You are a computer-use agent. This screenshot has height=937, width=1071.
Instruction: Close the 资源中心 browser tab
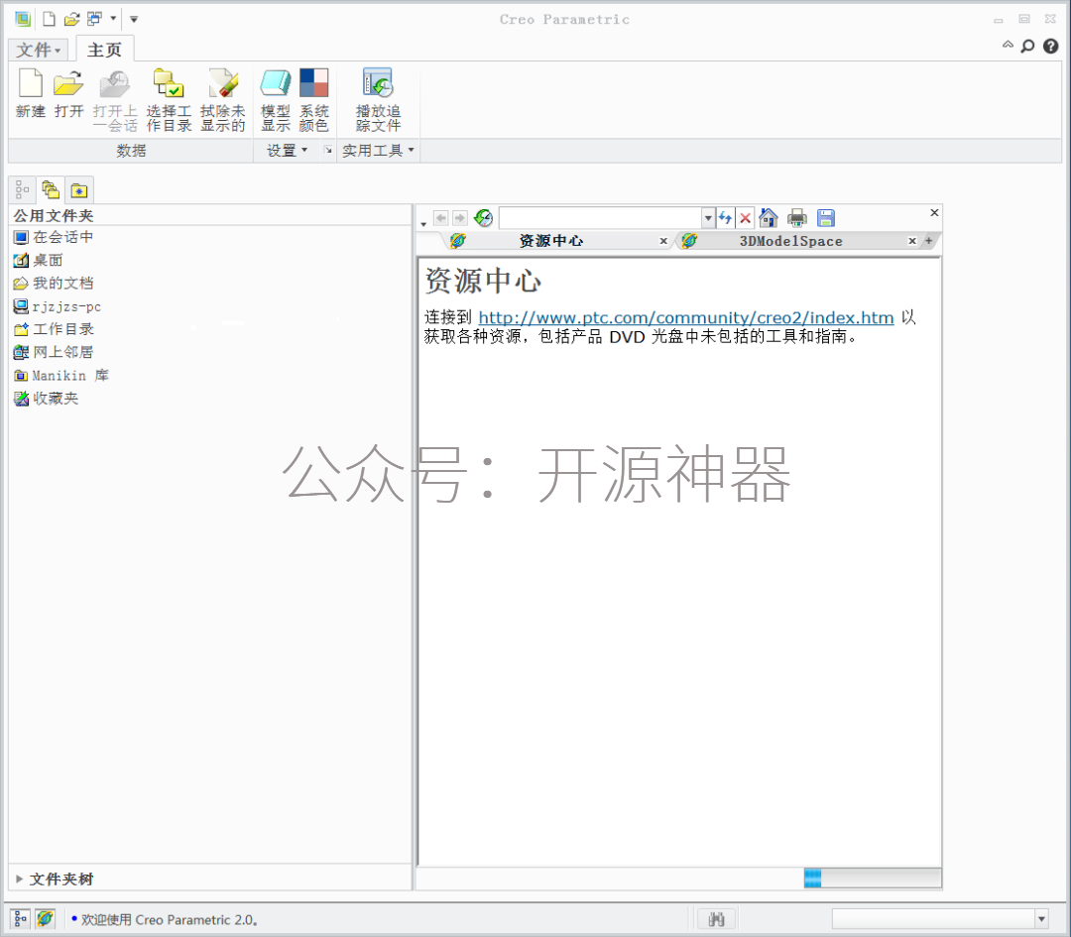click(x=663, y=241)
